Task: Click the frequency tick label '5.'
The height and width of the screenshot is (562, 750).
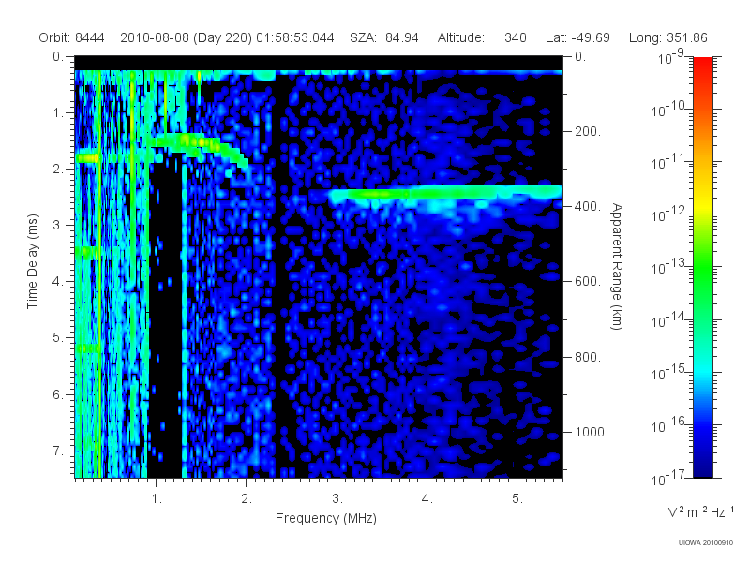Action: coord(517,498)
